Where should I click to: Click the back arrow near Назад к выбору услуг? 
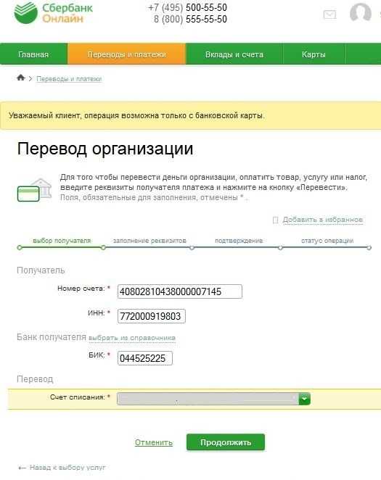pyautogui.click(x=22, y=468)
